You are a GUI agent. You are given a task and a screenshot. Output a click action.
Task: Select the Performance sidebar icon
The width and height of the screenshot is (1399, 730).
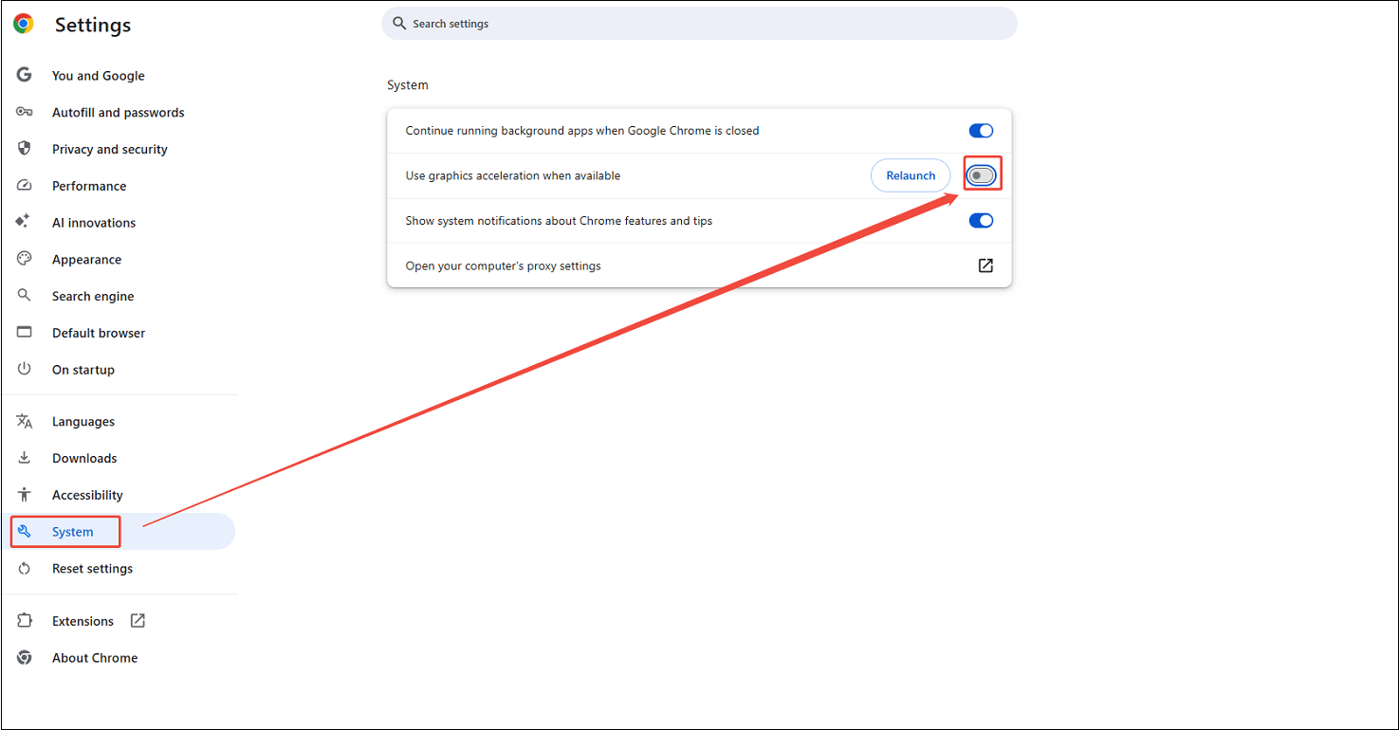[x=23, y=185]
